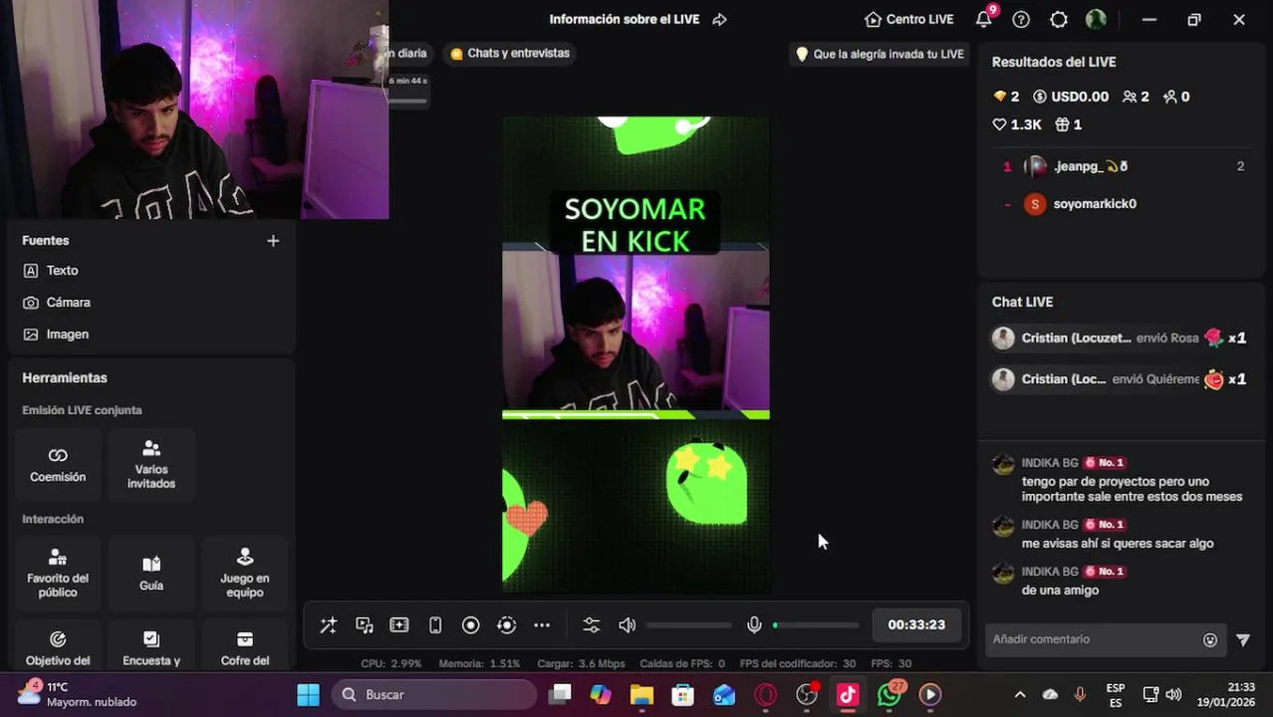Click the magic wand effects icon
Screen dimensions: 1273x717
pyautogui.click(x=328, y=625)
